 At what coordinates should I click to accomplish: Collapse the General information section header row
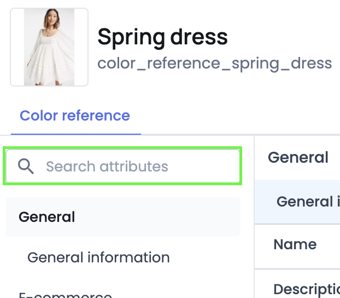(x=297, y=202)
